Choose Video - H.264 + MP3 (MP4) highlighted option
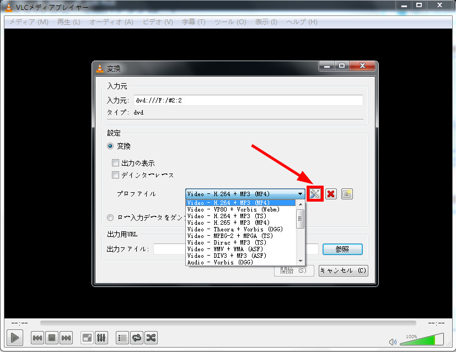Screen dimensions: 456x352 click(x=240, y=203)
